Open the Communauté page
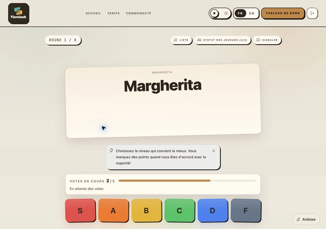Image resolution: width=326 pixels, height=229 pixels. (x=139, y=13)
